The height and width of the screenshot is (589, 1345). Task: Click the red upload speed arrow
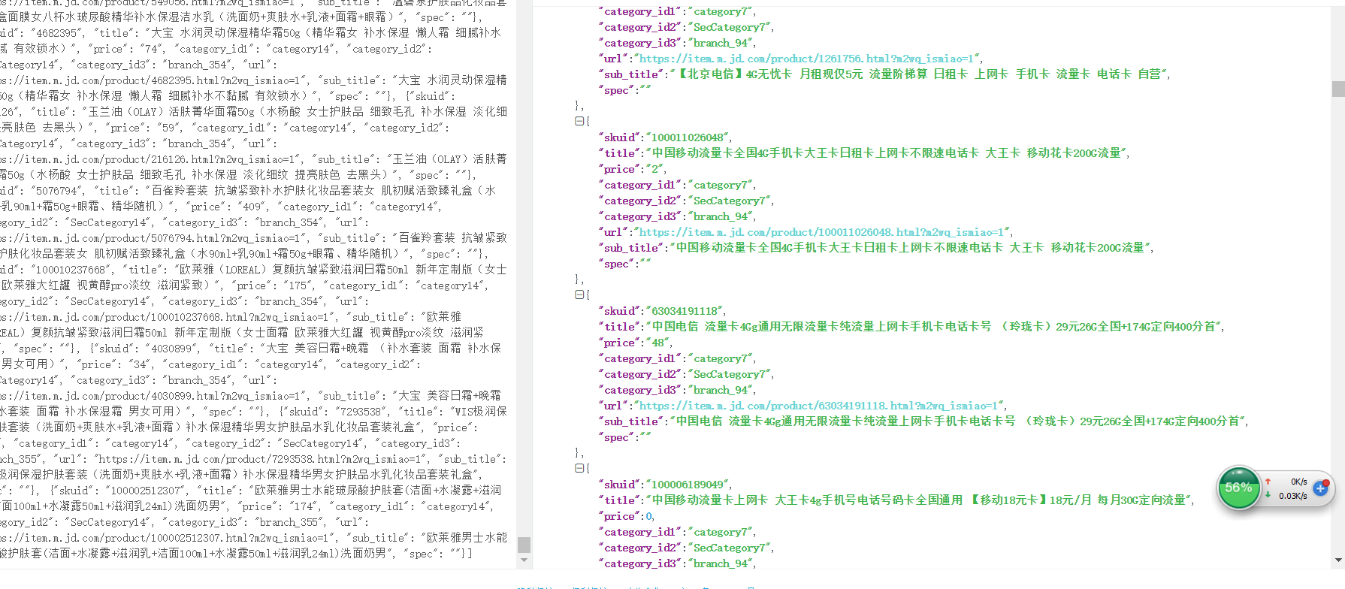(x=1268, y=482)
